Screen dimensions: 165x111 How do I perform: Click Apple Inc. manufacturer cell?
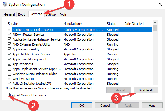[71, 54]
